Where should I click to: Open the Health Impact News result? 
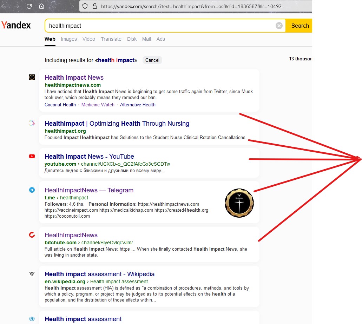coord(74,78)
